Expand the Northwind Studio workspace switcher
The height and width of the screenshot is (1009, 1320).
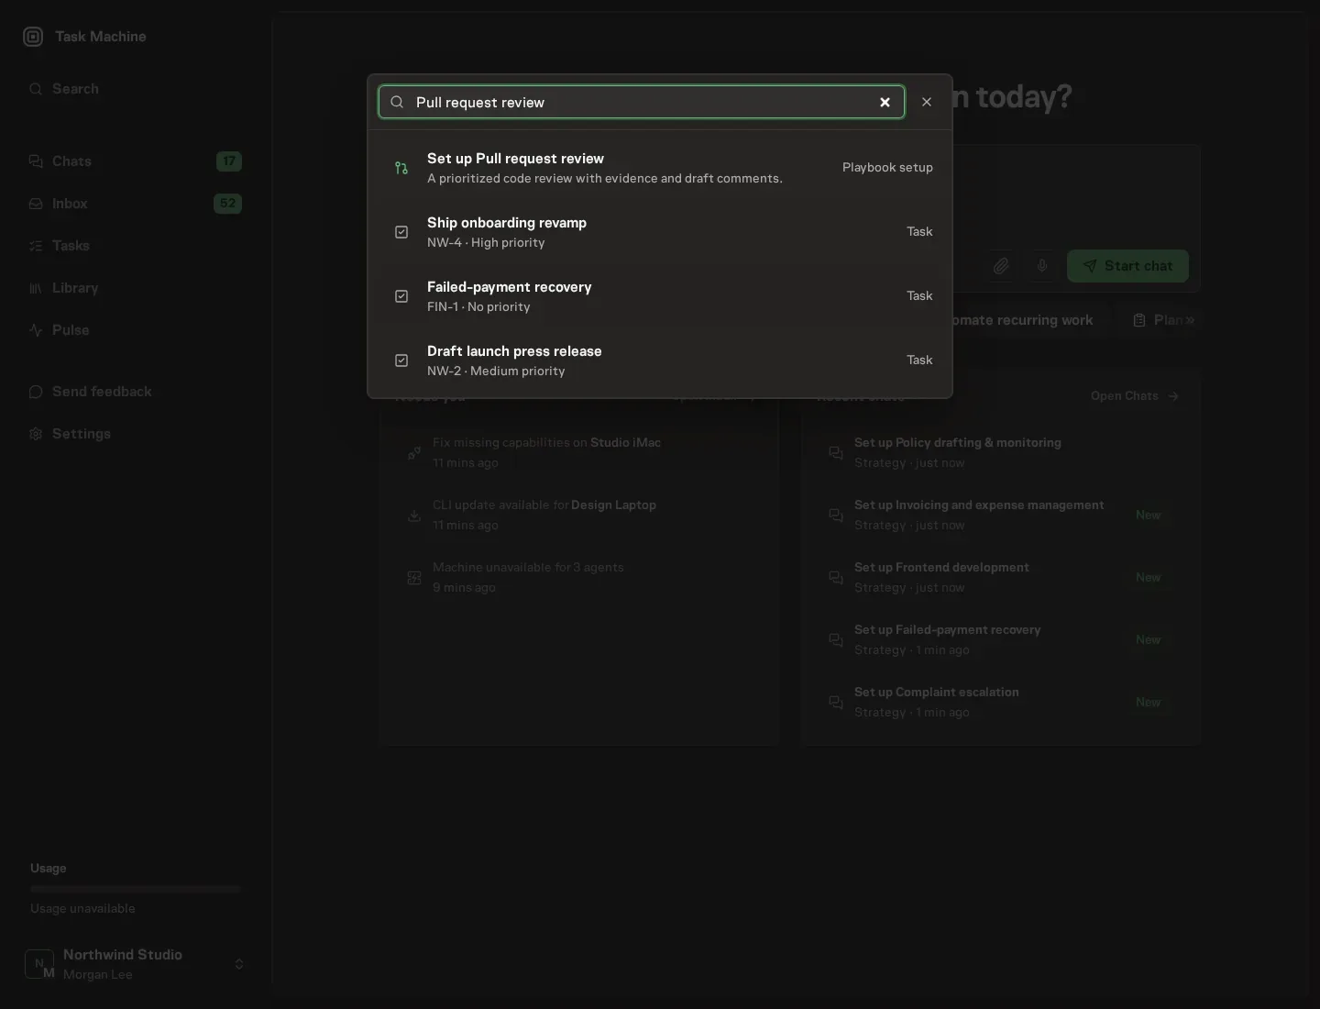point(135,964)
